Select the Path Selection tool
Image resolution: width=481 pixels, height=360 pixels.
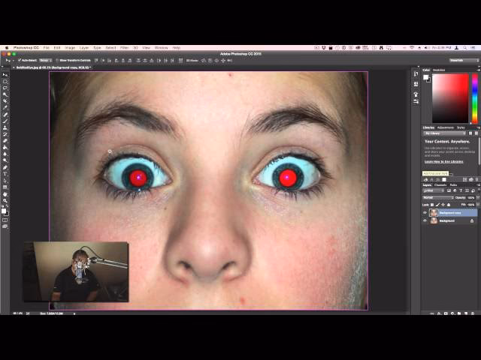pyautogui.click(x=5, y=181)
